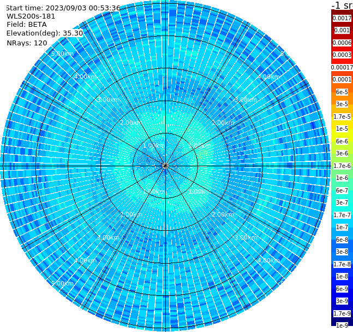The image size is (353, 332).
Task: Click the 1.7e-9 color scale label
Action: [342, 313]
